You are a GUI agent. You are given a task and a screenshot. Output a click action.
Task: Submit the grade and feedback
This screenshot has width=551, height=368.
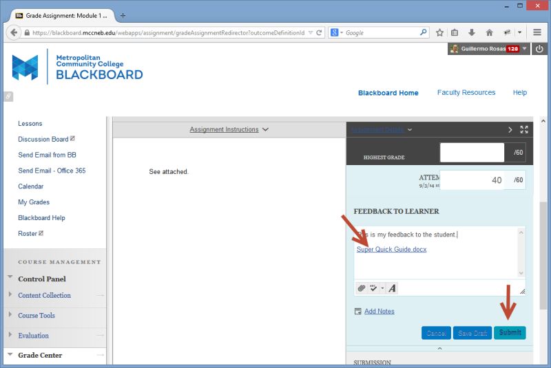[x=510, y=332]
